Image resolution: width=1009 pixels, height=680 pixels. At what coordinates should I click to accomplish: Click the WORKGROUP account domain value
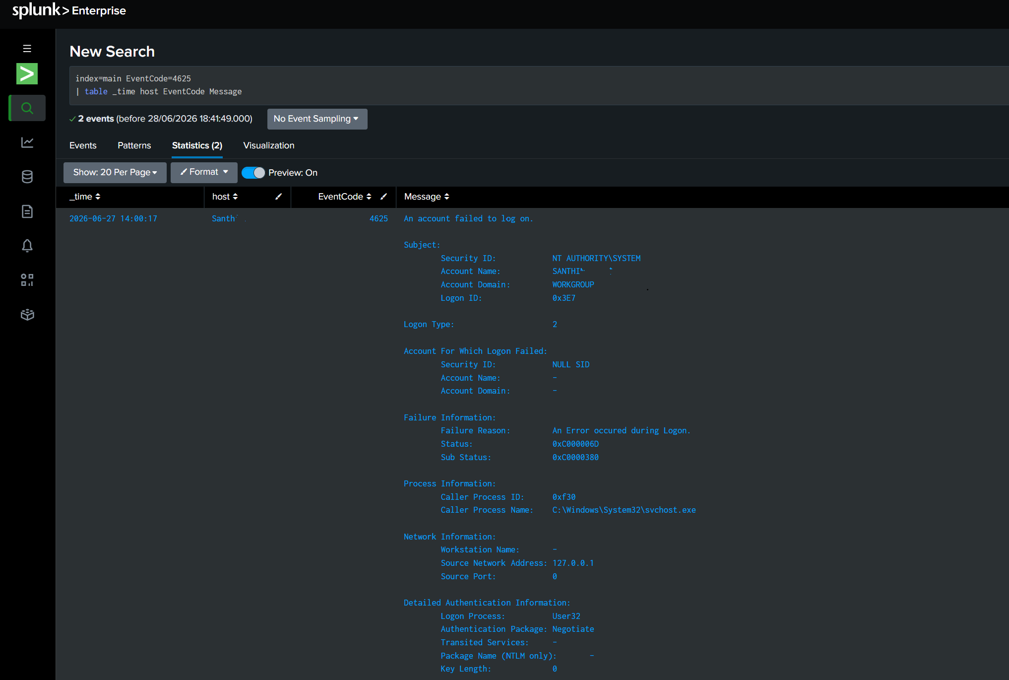pos(573,284)
